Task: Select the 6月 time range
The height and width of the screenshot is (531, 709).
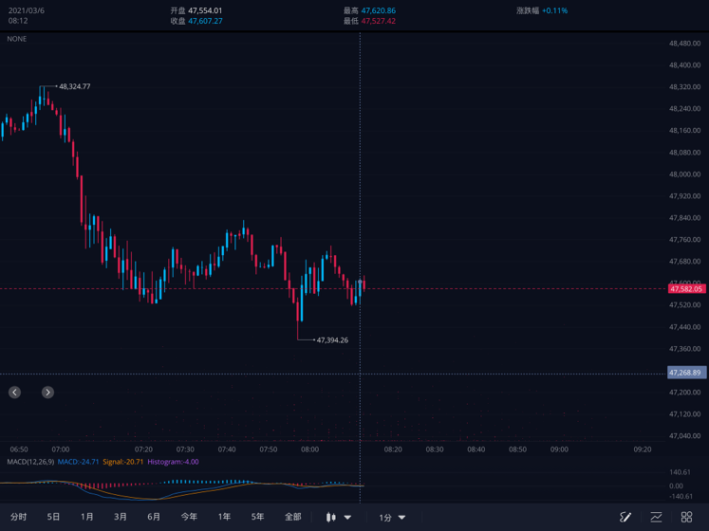Action: click(154, 517)
